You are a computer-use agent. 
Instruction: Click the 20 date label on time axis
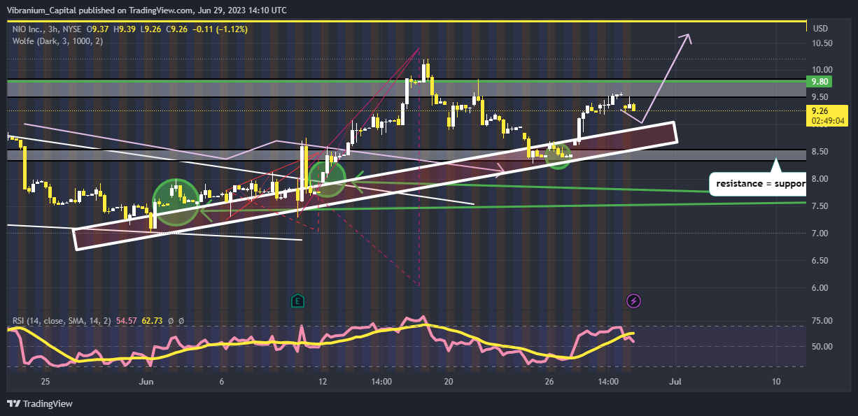click(x=449, y=382)
